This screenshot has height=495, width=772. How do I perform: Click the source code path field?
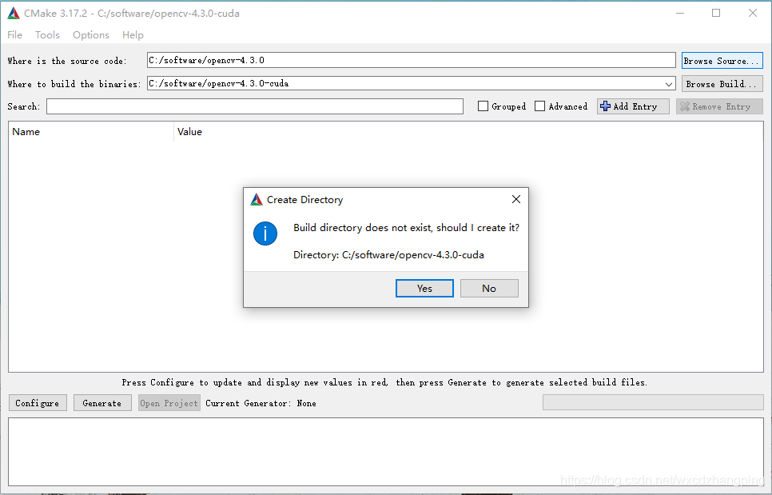pos(411,60)
